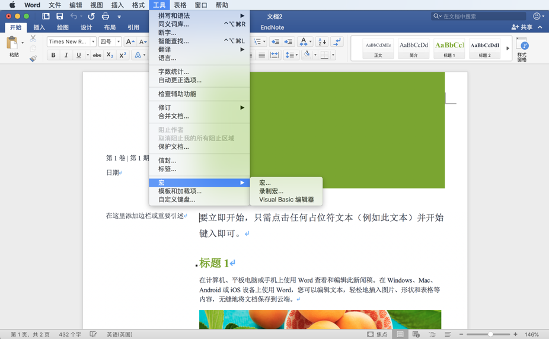Screen dimensions: 549x339
Task: Open the multilevel list dropdown arrow
Action: pyautogui.click(x=264, y=41)
